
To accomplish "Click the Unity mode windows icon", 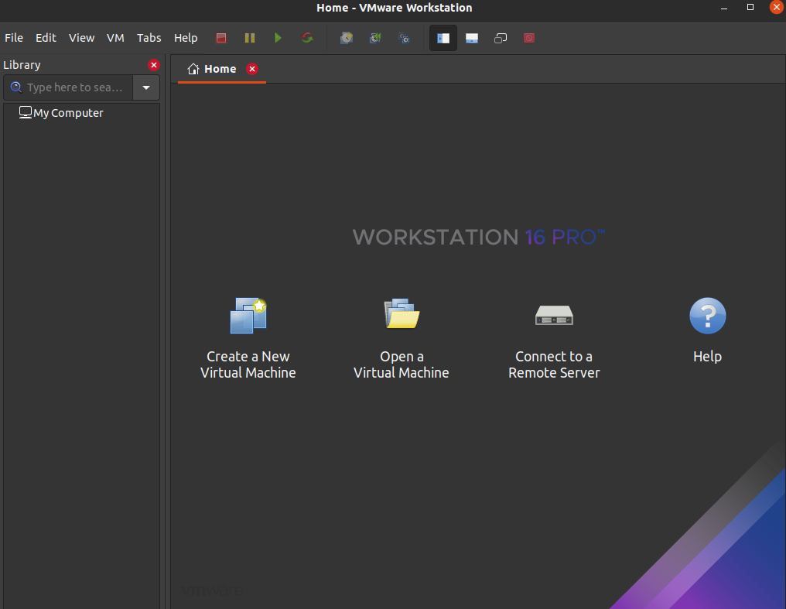I will [x=501, y=38].
